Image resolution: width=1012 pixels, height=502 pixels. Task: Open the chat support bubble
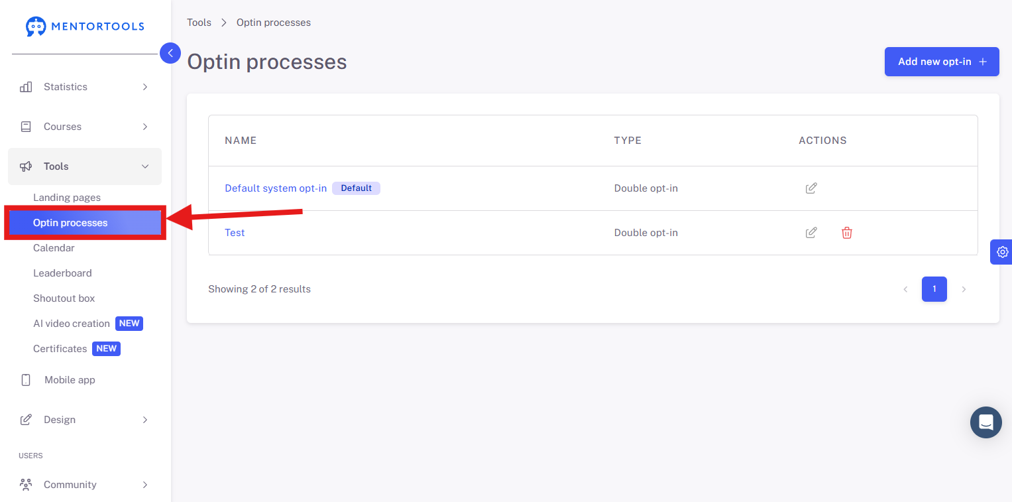tap(985, 422)
